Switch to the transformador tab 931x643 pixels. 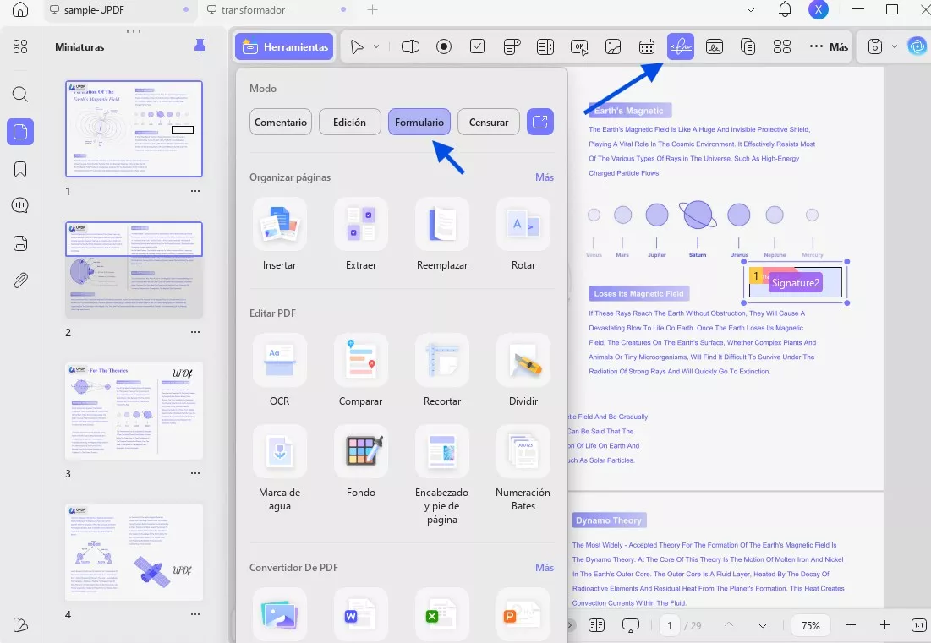point(253,10)
